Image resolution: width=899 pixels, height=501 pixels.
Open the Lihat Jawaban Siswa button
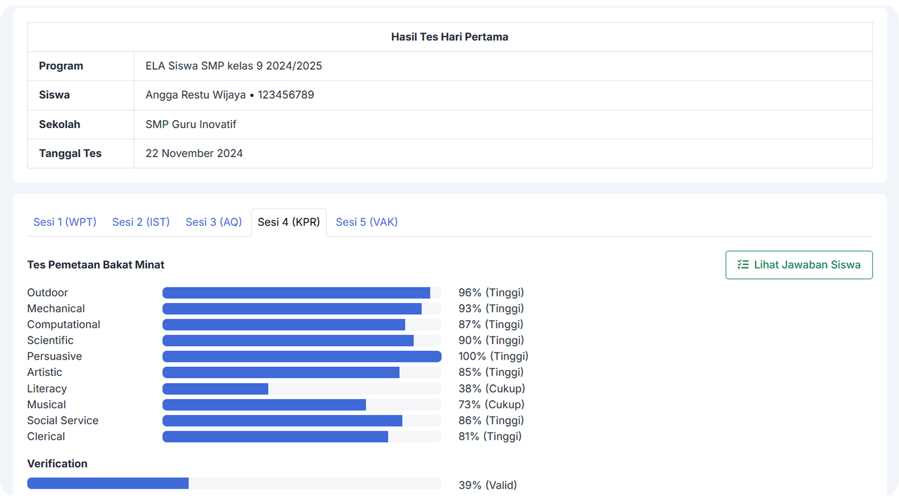pyautogui.click(x=799, y=265)
